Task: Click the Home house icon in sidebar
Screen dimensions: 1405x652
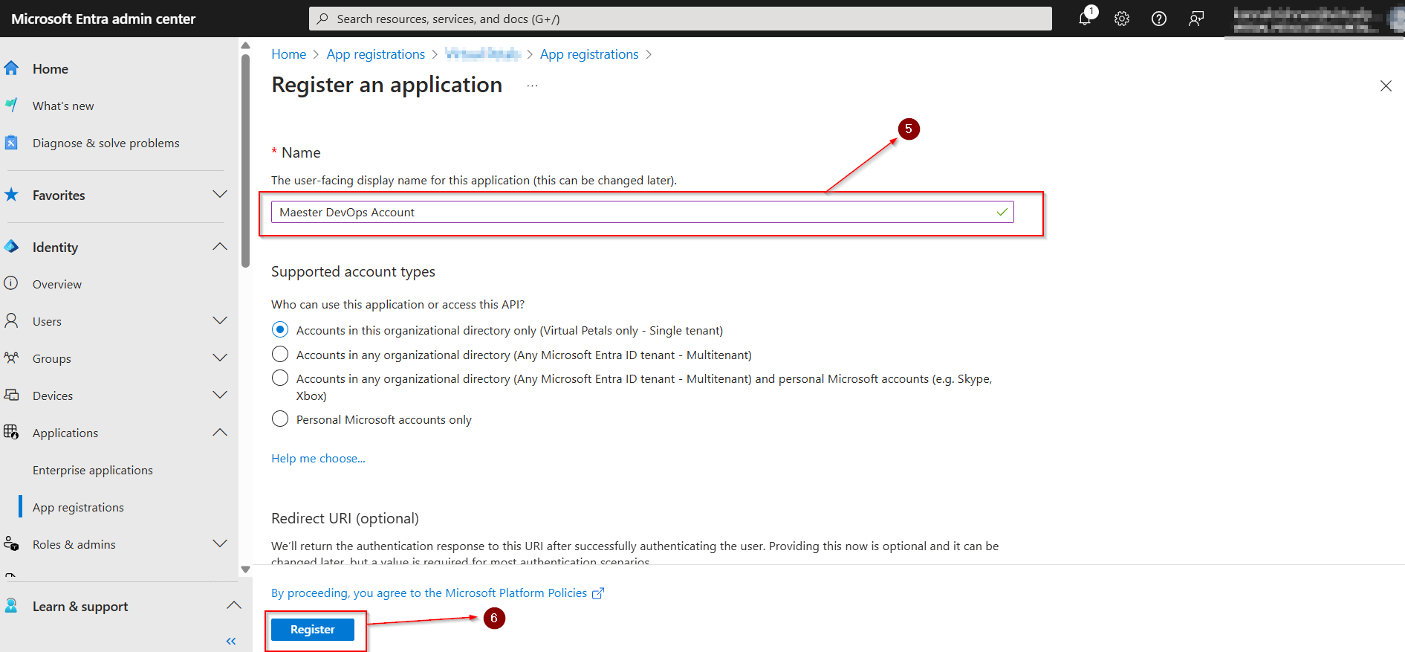Action: click(x=11, y=68)
